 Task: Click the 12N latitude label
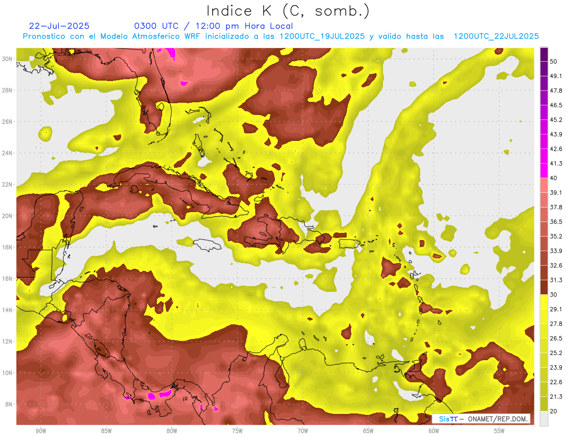pyautogui.click(x=8, y=341)
